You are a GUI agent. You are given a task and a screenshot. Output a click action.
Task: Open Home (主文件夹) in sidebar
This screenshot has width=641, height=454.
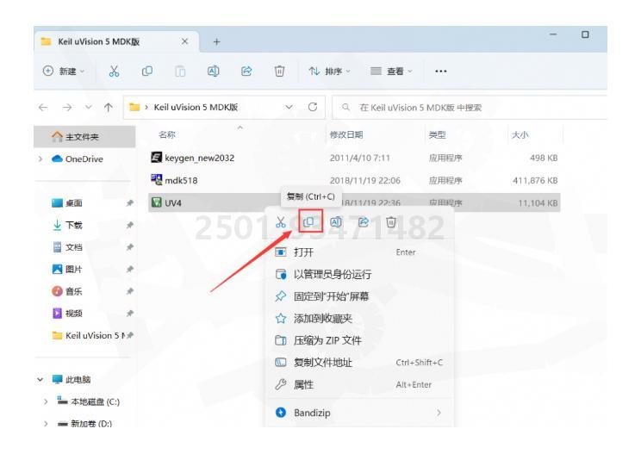(x=84, y=136)
